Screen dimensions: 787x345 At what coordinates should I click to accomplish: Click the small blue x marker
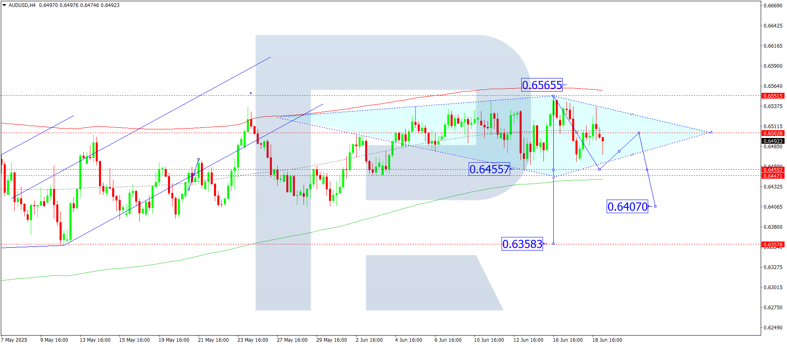[x=251, y=93]
